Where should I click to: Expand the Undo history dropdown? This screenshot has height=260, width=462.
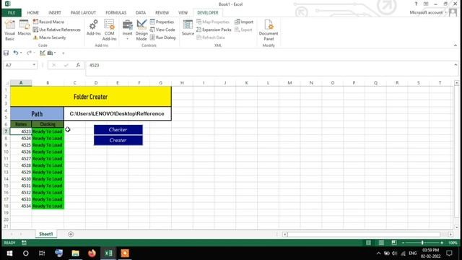(x=21, y=53)
